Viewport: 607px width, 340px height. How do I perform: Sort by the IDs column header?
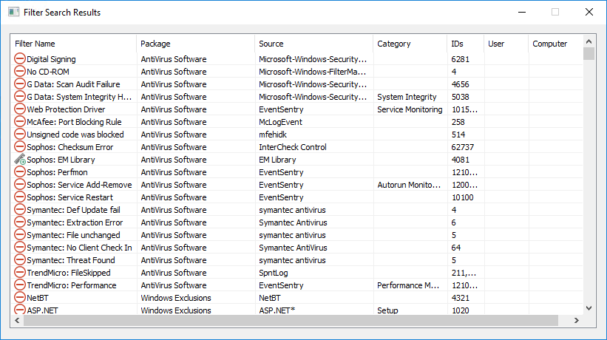coord(465,44)
